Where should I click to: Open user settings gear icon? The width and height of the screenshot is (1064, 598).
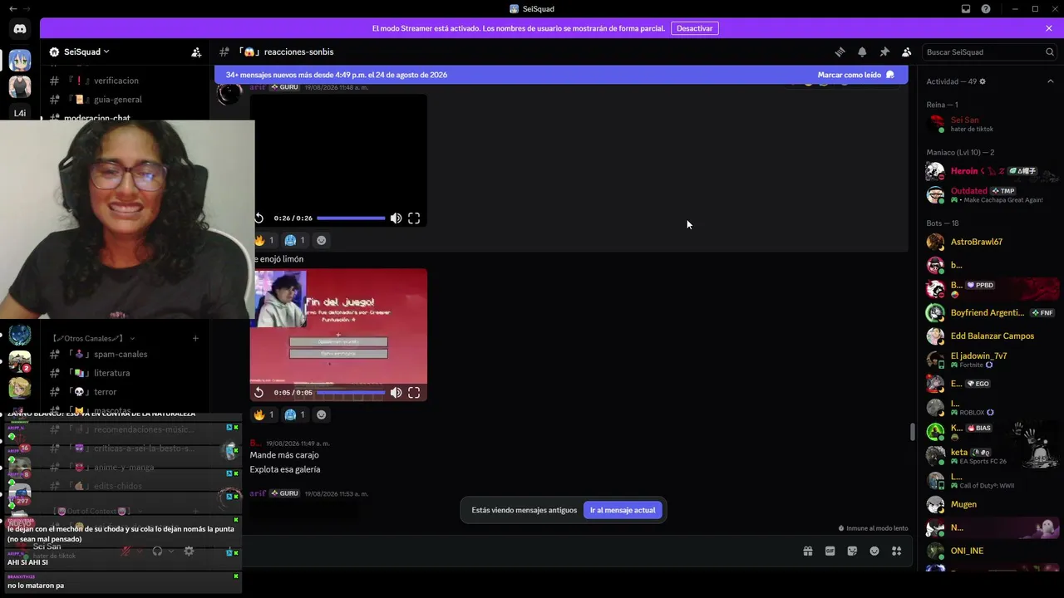pyautogui.click(x=189, y=551)
